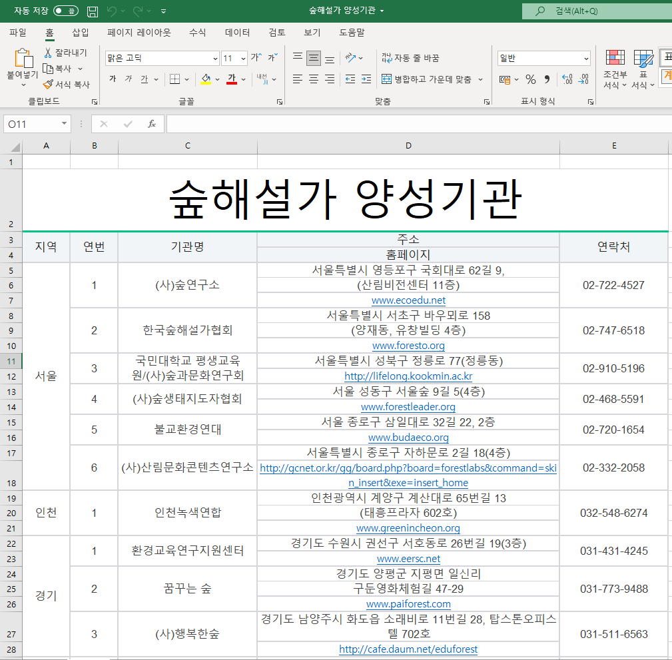Switch to the 데이터 ribbon tab
This screenshot has height=660, width=672.
click(237, 32)
